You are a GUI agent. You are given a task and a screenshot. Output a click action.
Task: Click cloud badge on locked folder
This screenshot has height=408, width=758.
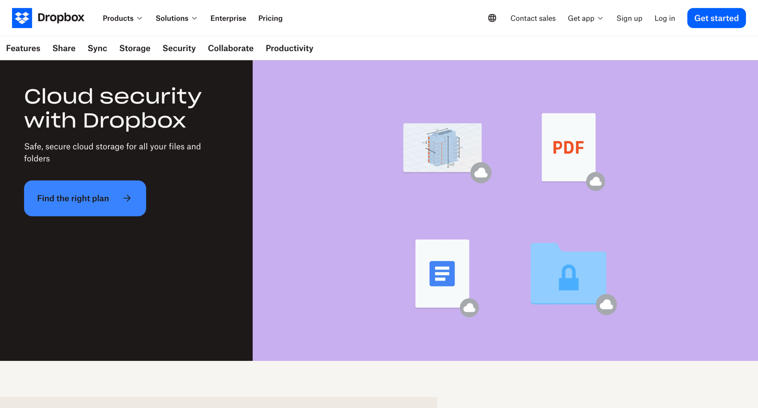coord(606,304)
